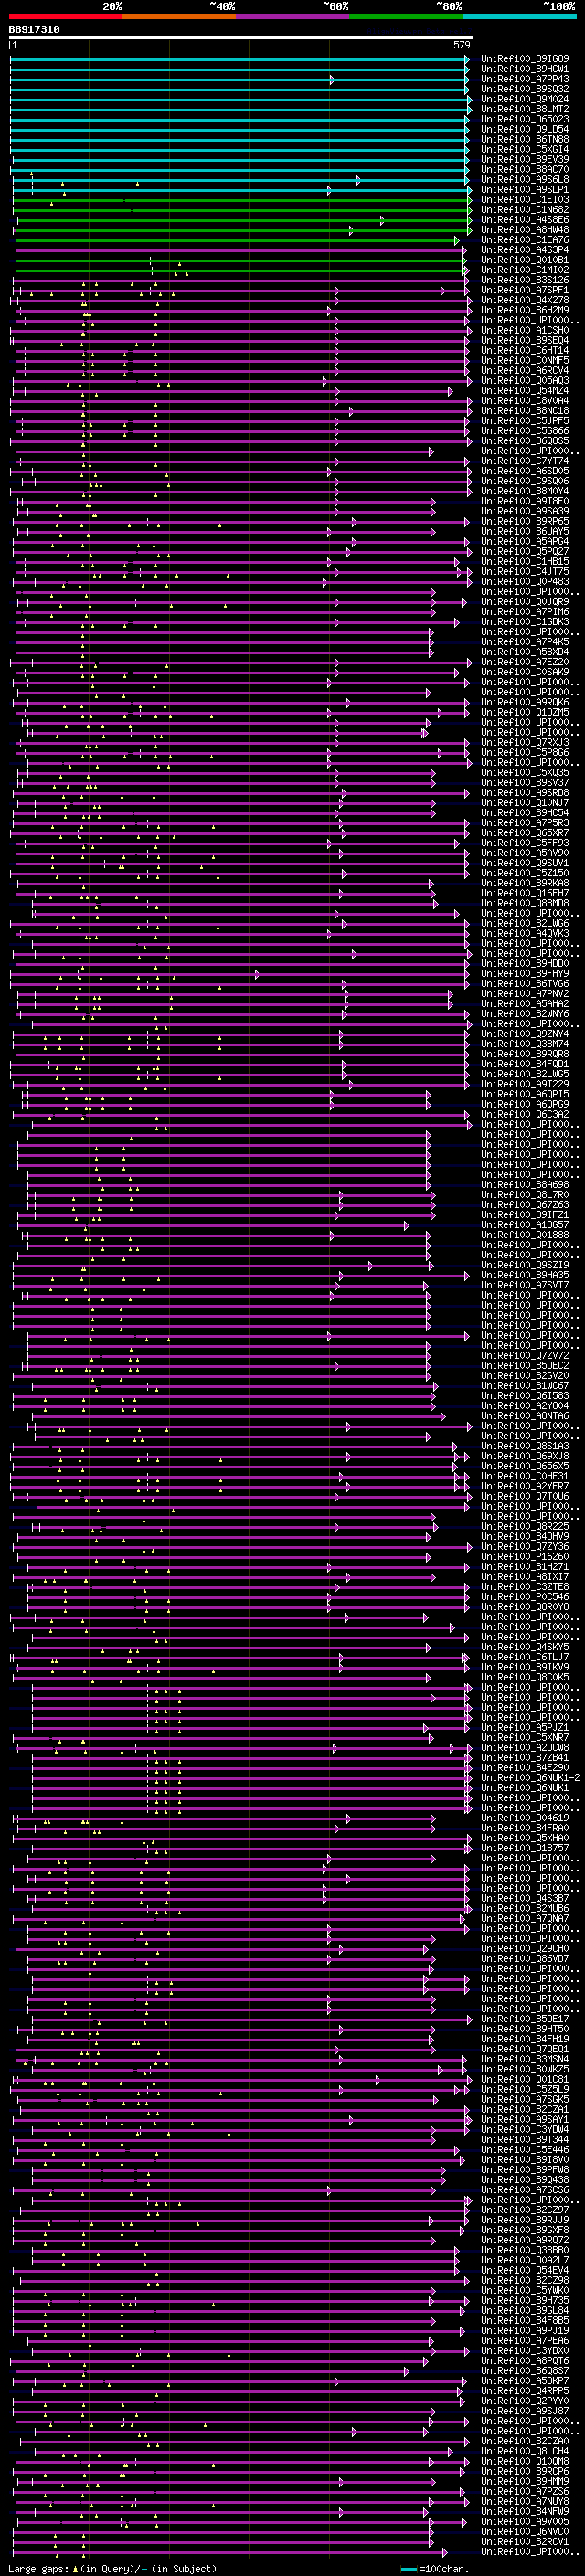
Task: Open the UniRef100_C1N682 hit label
Action: click(525, 210)
